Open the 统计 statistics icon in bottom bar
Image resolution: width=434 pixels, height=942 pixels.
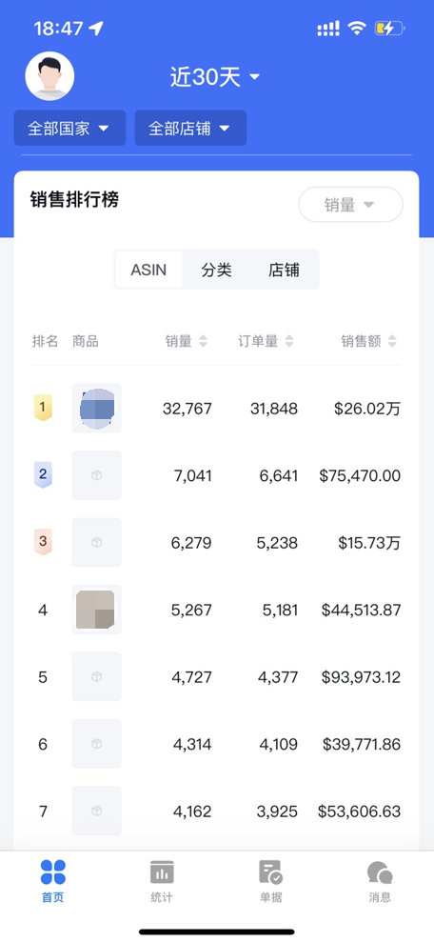coord(162,872)
